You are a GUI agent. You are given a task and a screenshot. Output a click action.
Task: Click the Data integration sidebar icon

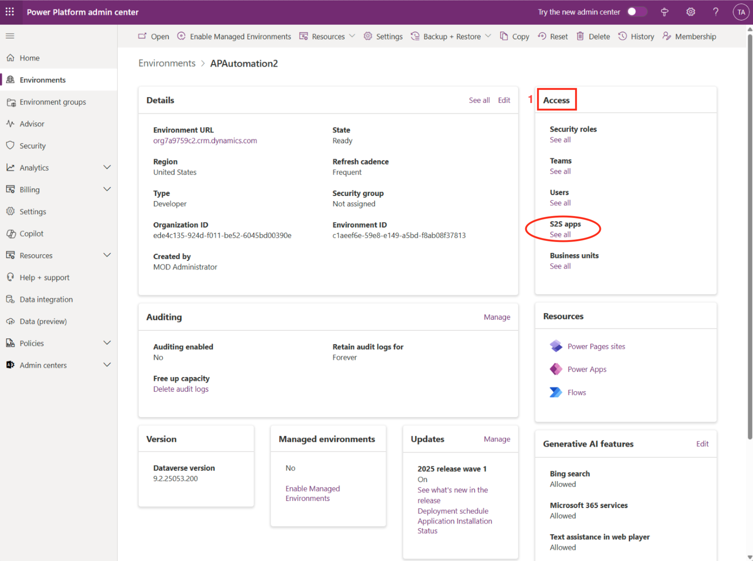10,299
